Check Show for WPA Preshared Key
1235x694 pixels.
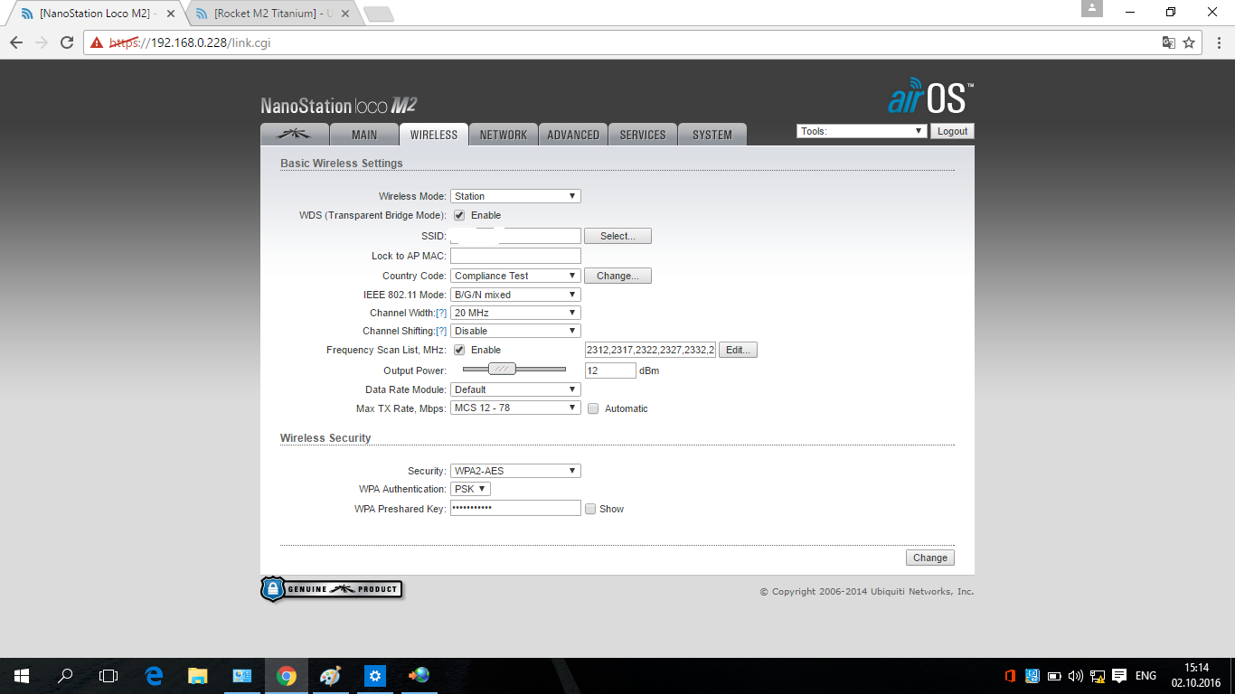[590, 509]
